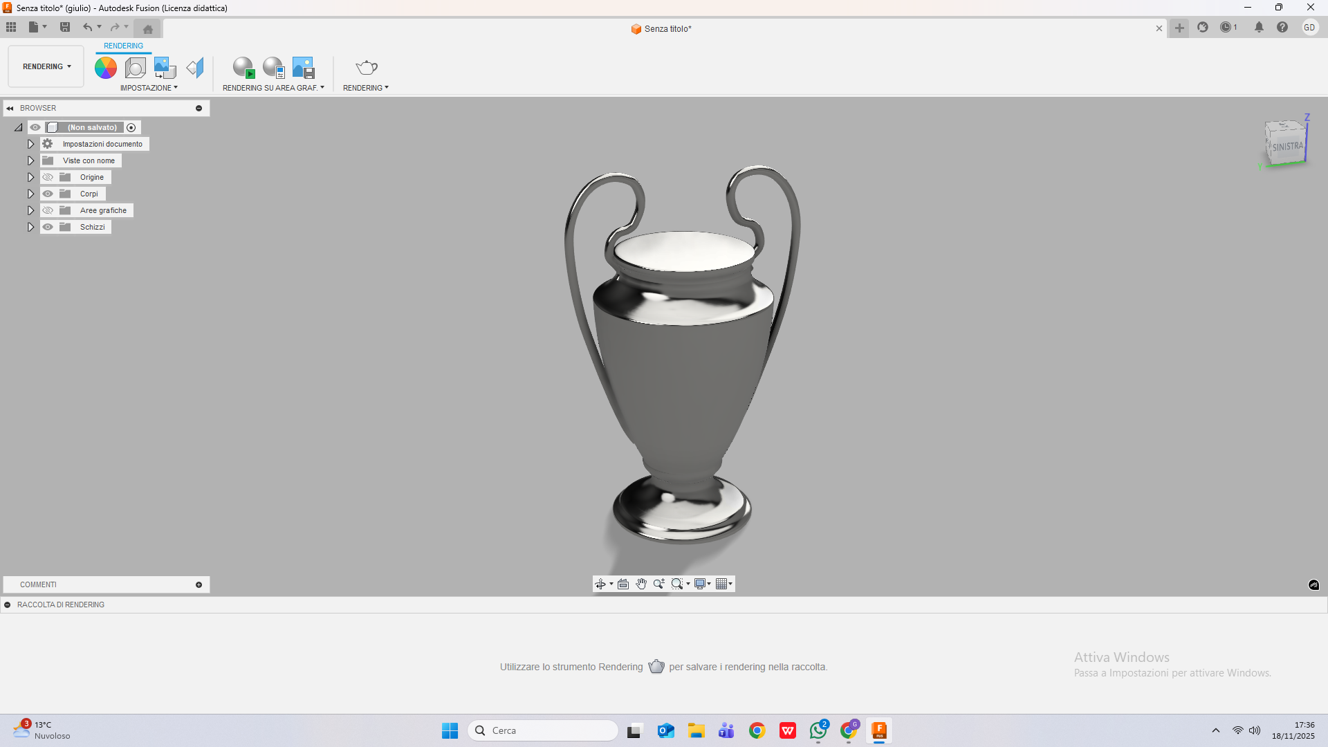Open the Rendering teapot tool

point(366,67)
